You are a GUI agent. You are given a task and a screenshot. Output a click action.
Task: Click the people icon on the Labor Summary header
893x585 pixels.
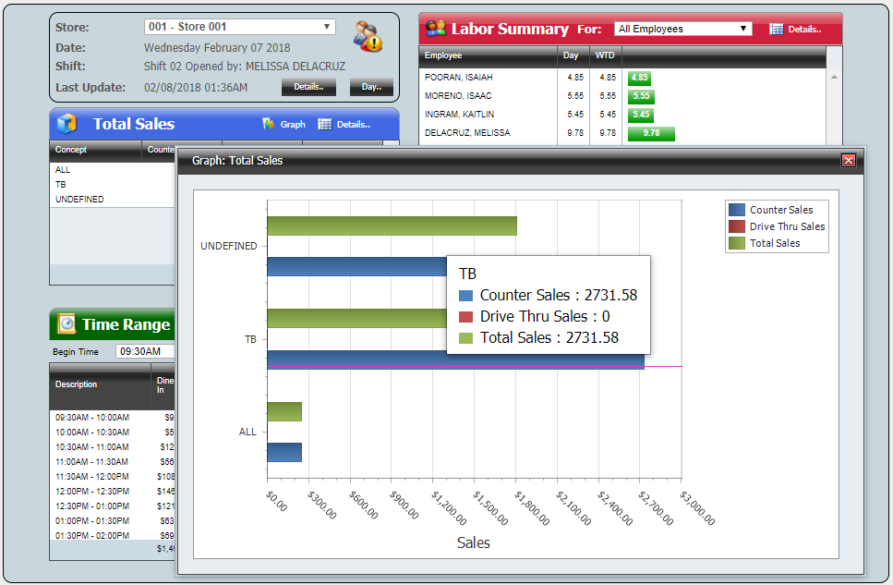[434, 29]
